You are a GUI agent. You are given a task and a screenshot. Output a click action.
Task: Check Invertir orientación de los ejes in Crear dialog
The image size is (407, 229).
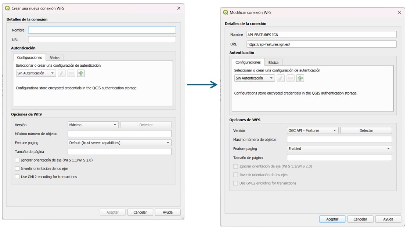pos(17,169)
